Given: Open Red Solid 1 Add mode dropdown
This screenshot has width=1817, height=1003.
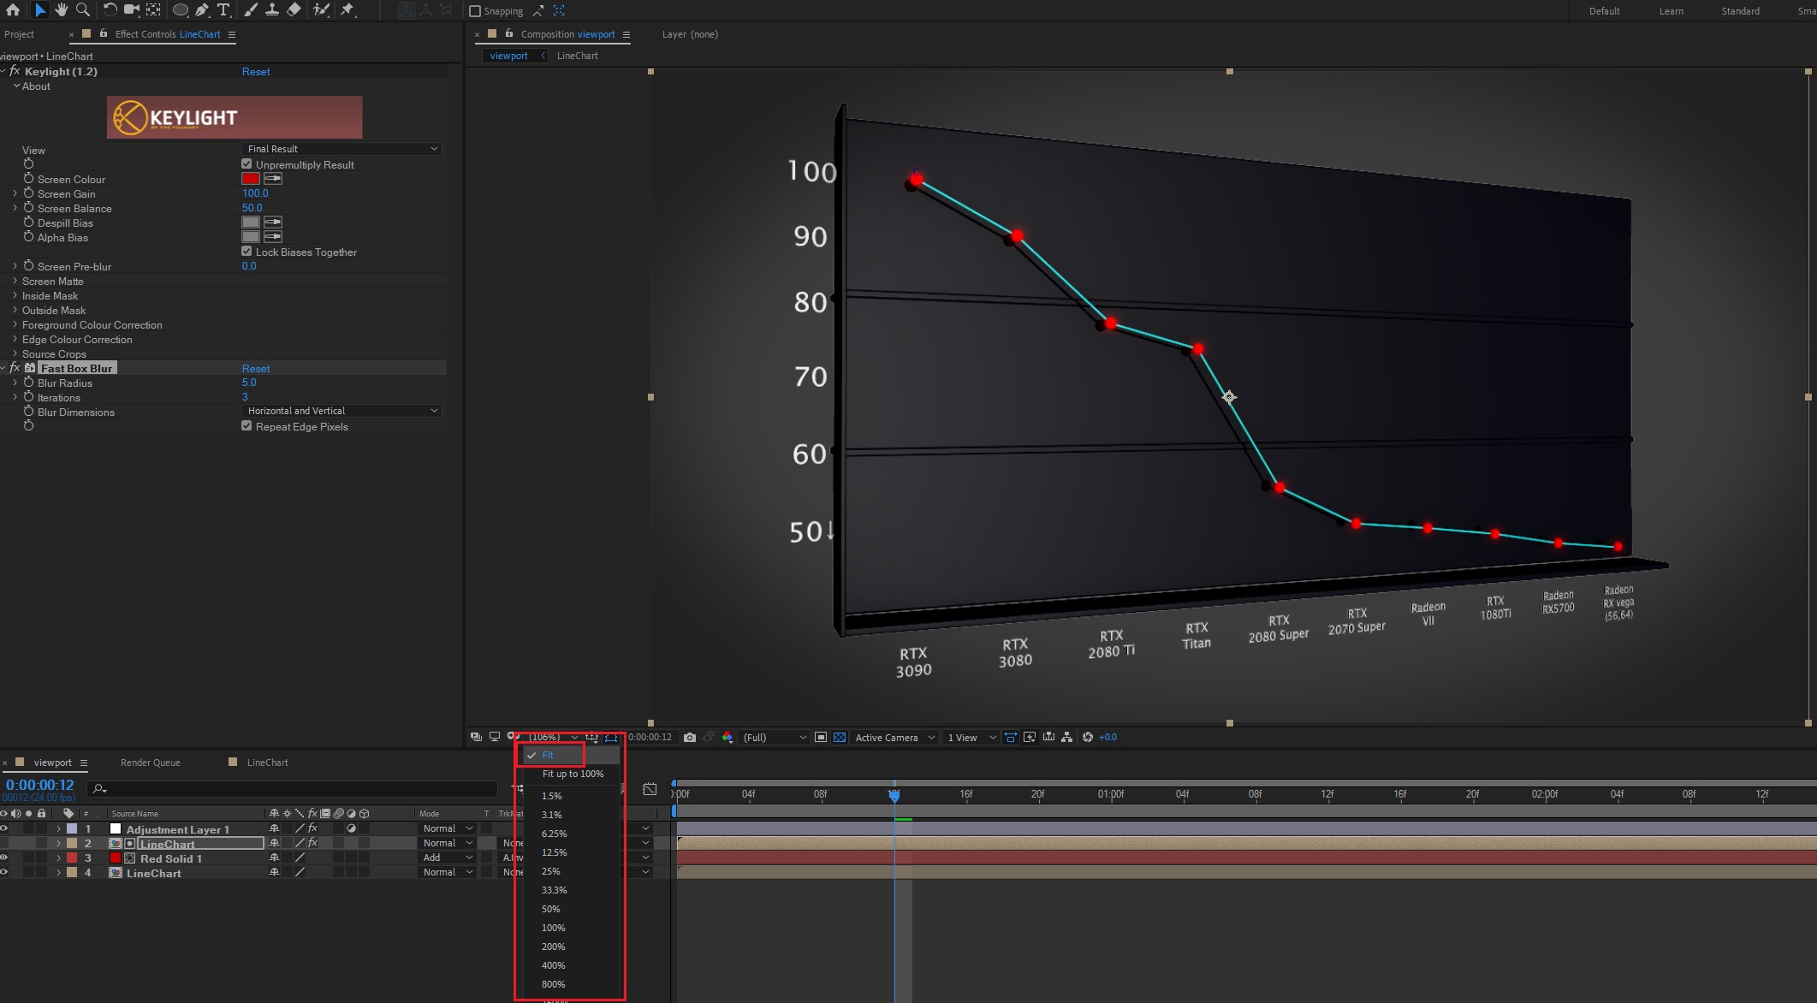Looking at the screenshot, I should pos(448,858).
